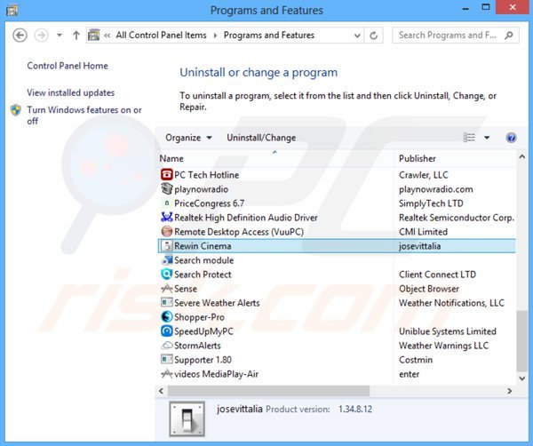
Task: Click the 'PC Tech Hotline' entry name
Action: [x=206, y=175]
